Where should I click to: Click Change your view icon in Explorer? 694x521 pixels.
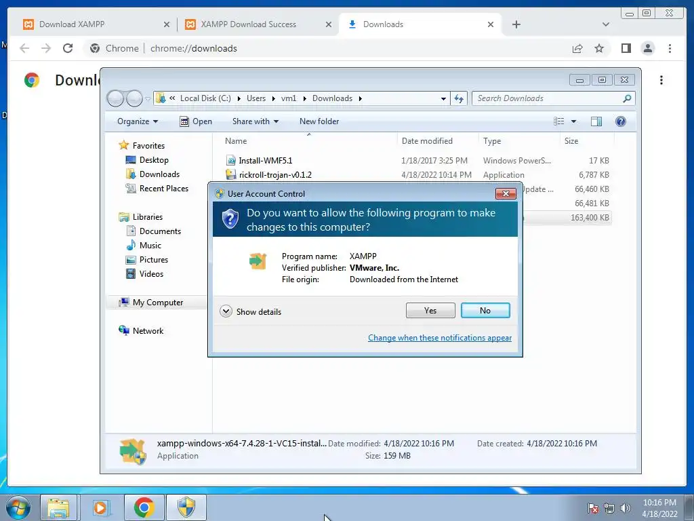(x=559, y=121)
